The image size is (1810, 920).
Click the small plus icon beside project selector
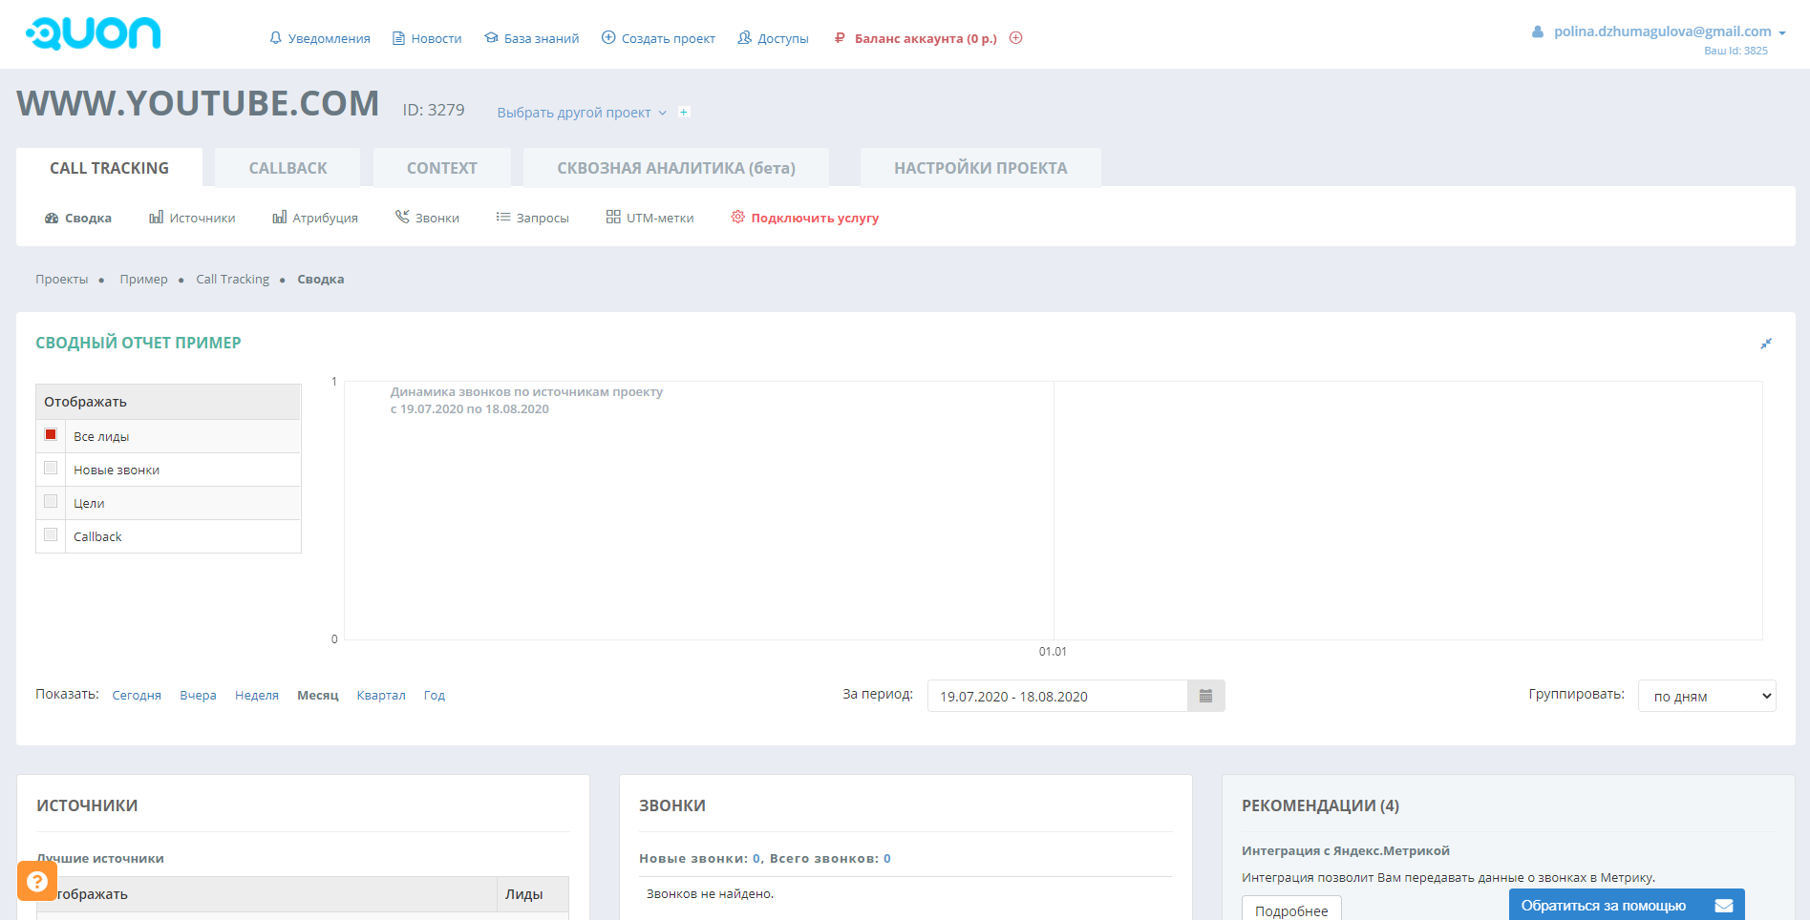(x=684, y=113)
